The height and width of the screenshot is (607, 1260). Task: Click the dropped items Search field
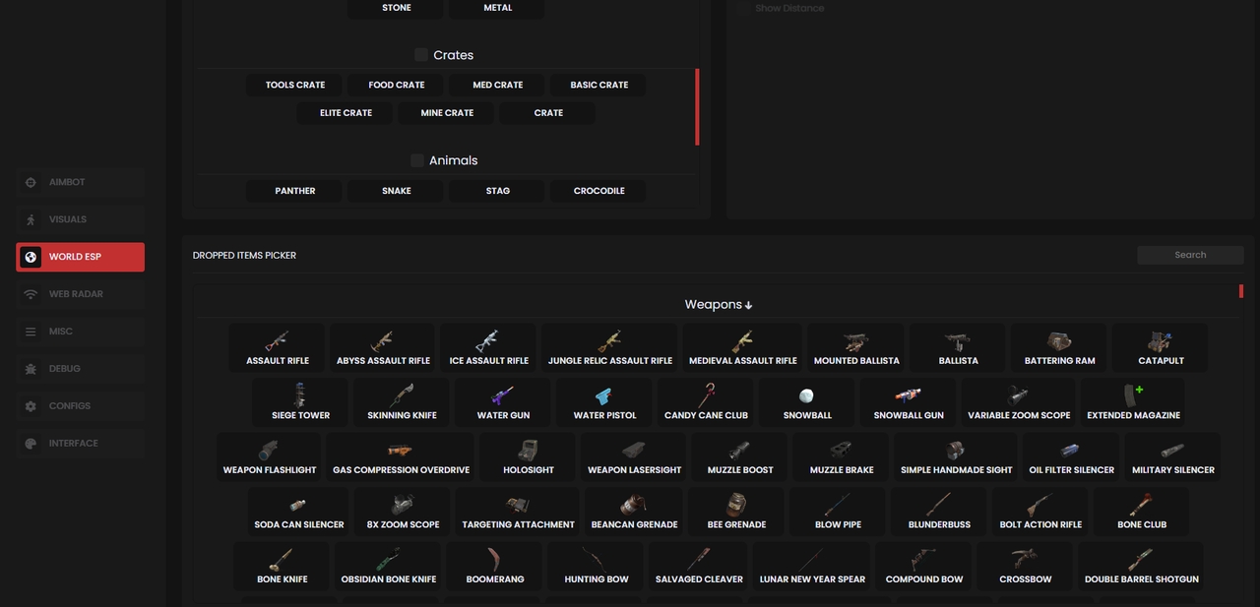coord(1189,255)
